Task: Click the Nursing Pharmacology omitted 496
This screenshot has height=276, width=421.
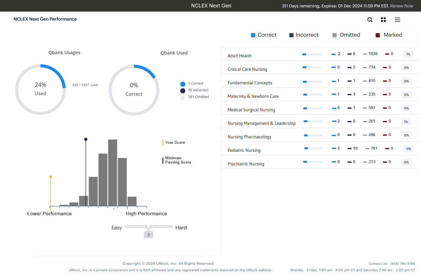Action: coord(372,135)
